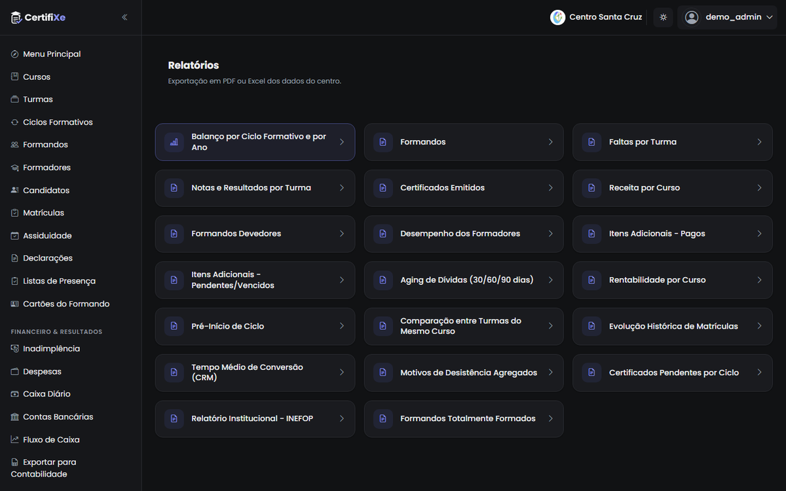Click the Formandos people icon in sidebar
This screenshot has width=786, height=491.
tap(15, 145)
